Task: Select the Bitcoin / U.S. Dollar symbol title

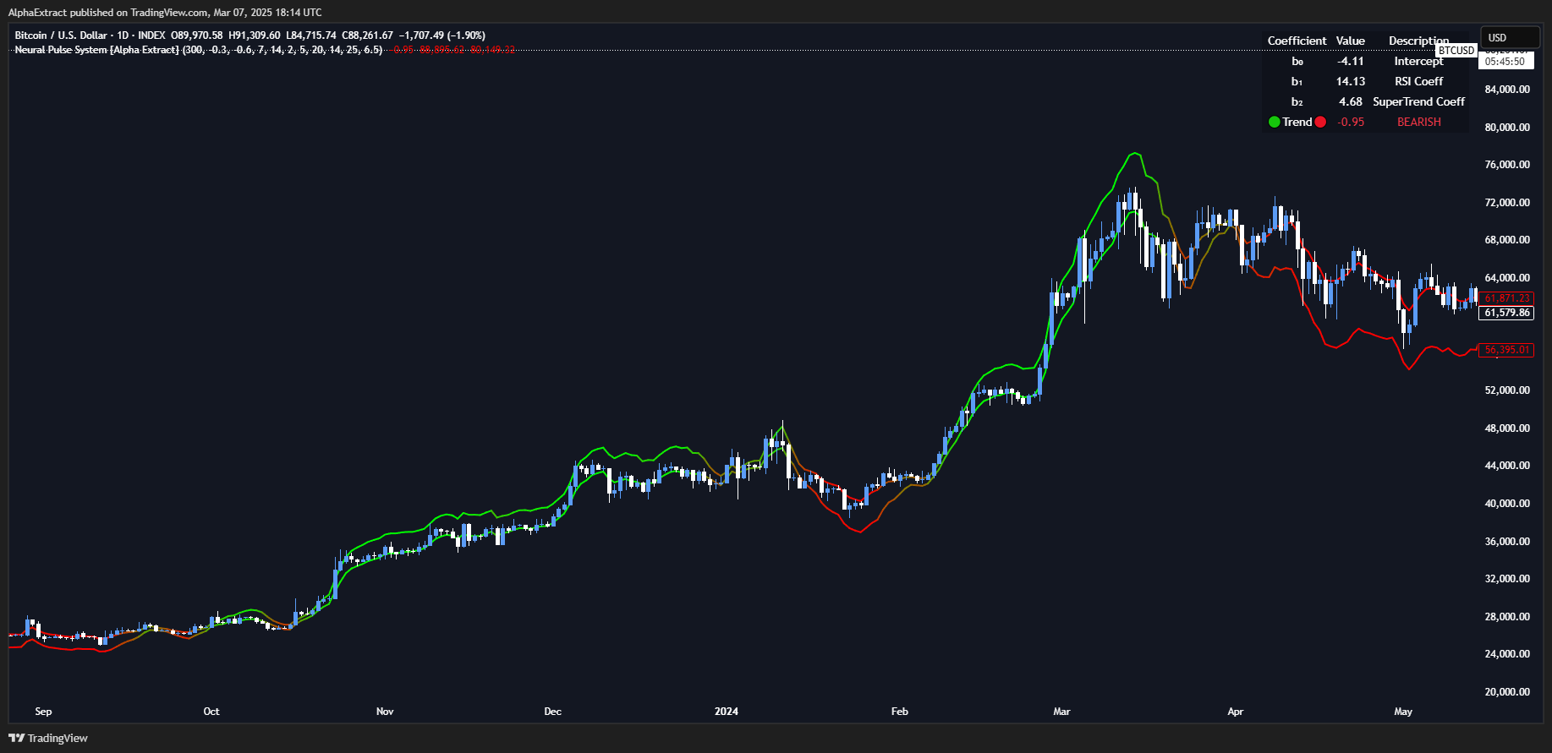Action: tap(61, 35)
